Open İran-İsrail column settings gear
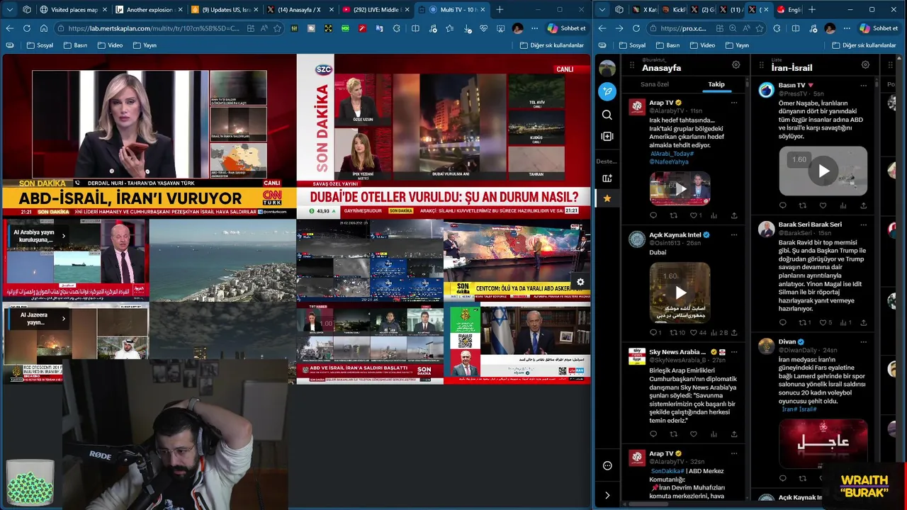Image resolution: width=907 pixels, height=510 pixels. (865, 65)
